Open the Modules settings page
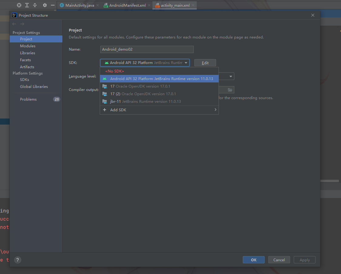The width and height of the screenshot is (341, 274). [x=36, y=46]
